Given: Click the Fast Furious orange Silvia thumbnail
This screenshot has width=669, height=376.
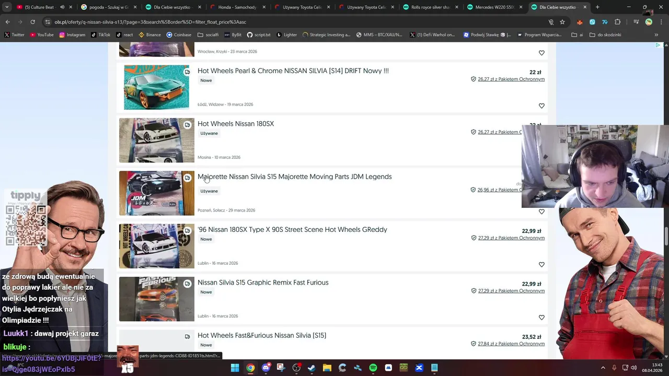Looking at the screenshot, I should click(x=156, y=299).
